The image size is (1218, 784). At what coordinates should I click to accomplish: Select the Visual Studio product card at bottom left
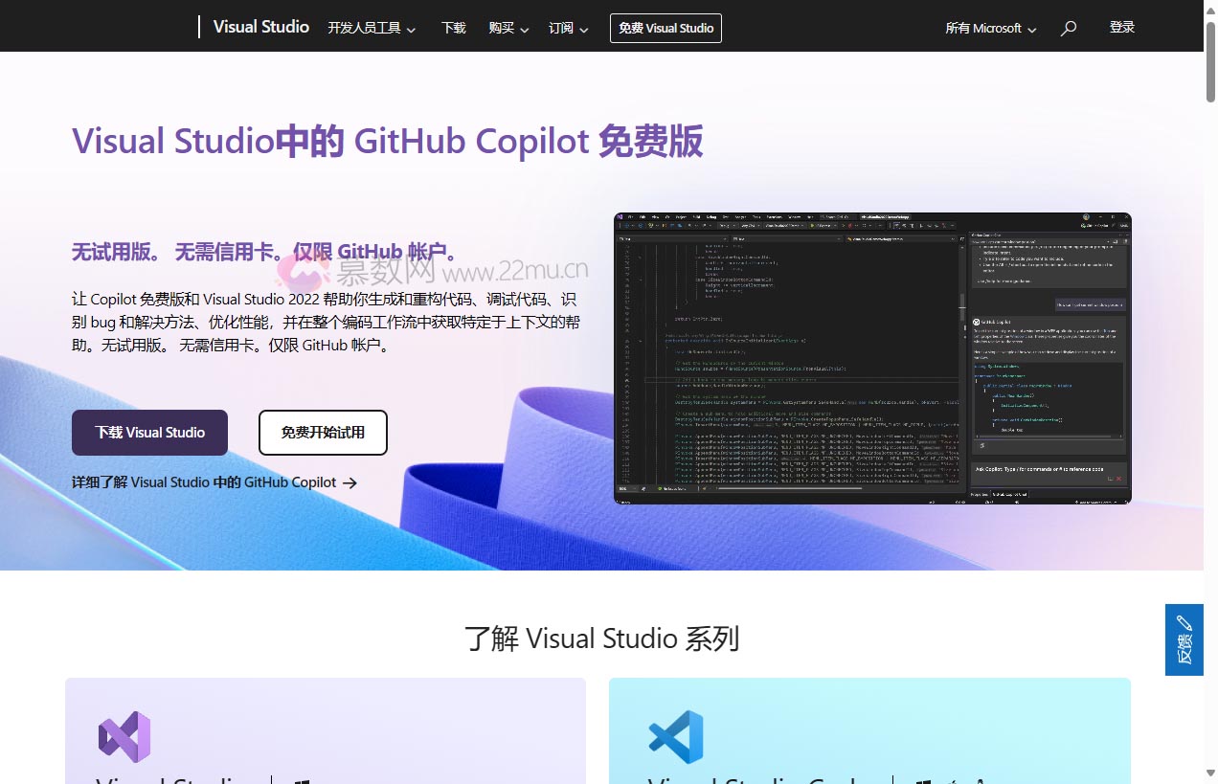[x=325, y=747]
